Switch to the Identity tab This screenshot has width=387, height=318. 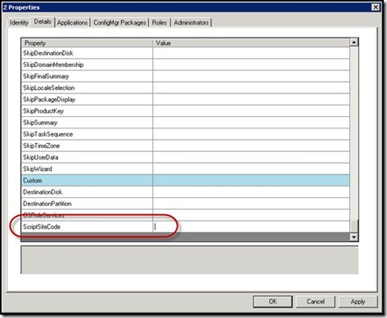[x=19, y=23]
